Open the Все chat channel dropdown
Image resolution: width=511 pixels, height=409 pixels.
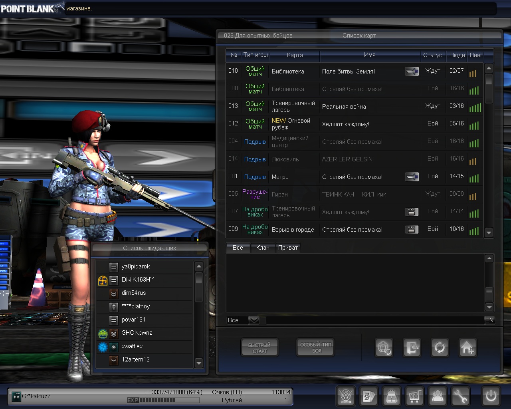point(254,320)
